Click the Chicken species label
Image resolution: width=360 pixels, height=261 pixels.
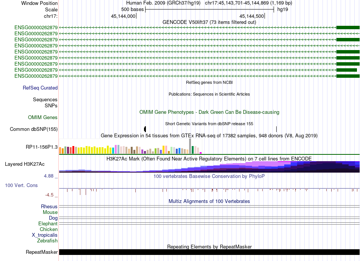[x=49, y=229]
